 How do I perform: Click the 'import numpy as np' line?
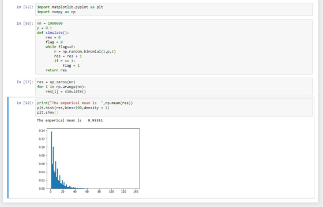point(57,12)
